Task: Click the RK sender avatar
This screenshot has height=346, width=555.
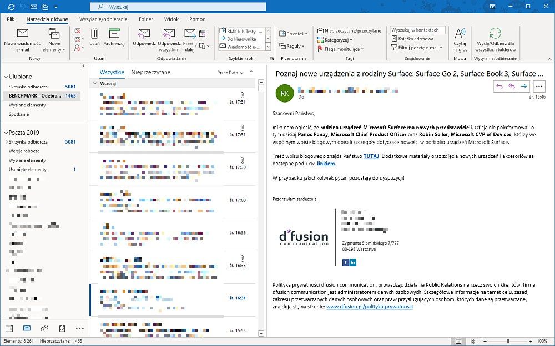Action: 285,93
